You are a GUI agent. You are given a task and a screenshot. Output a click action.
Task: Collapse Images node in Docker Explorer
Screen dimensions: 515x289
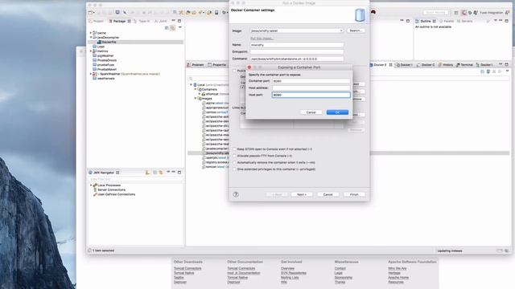195,99
